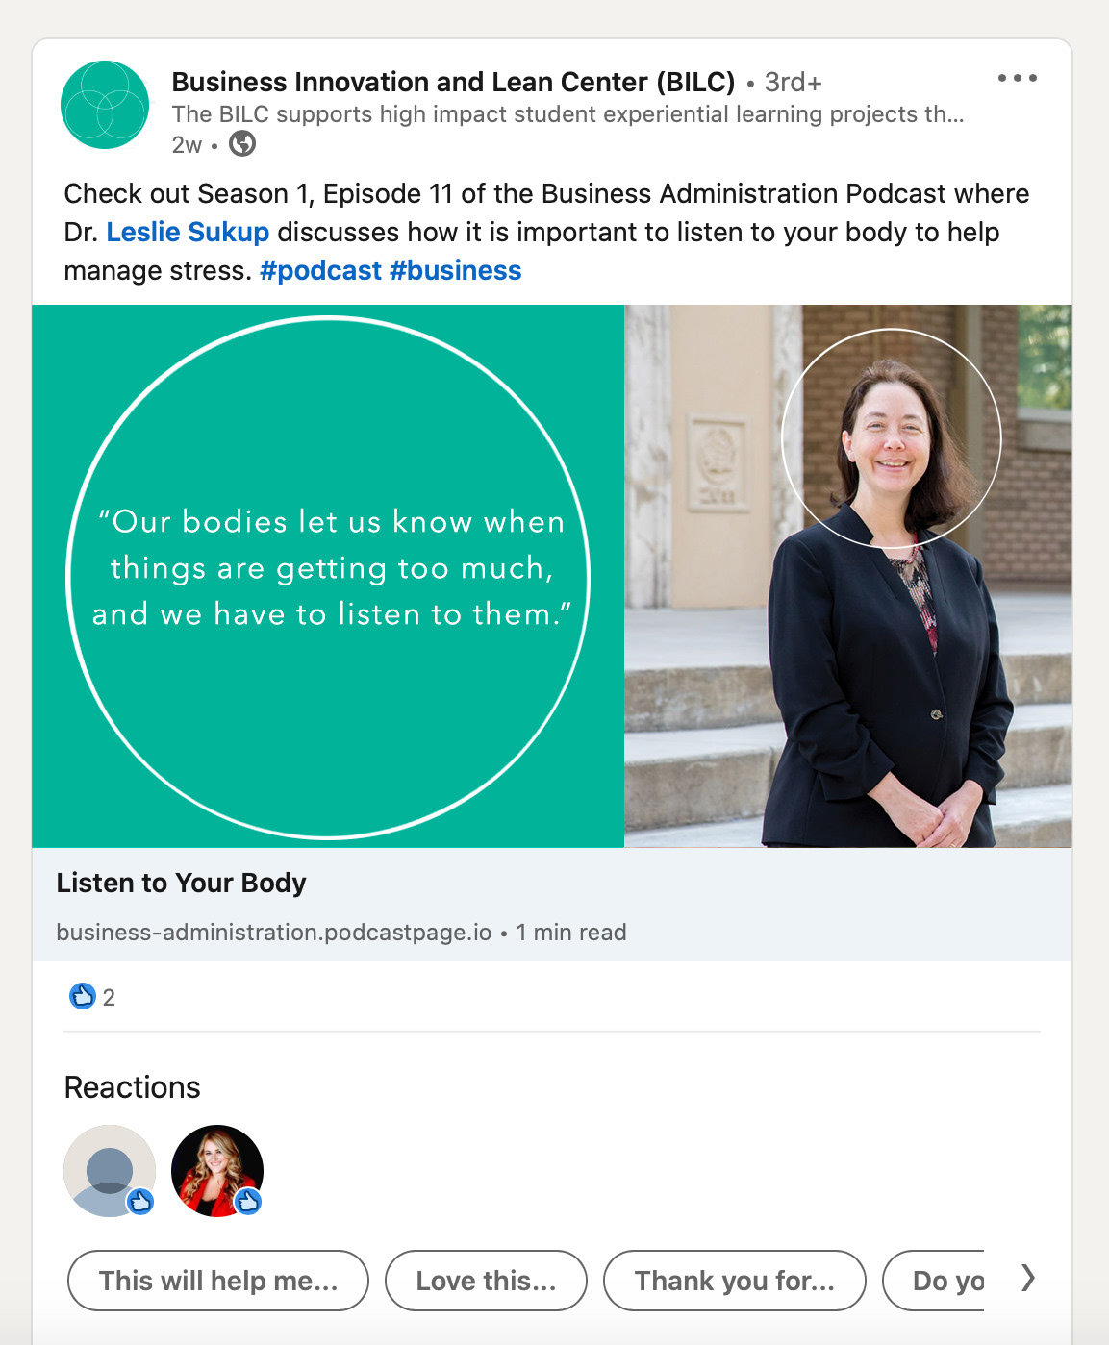The height and width of the screenshot is (1345, 1109).
Task: Follow the #podcast hashtag link
Action: [320, 271]
